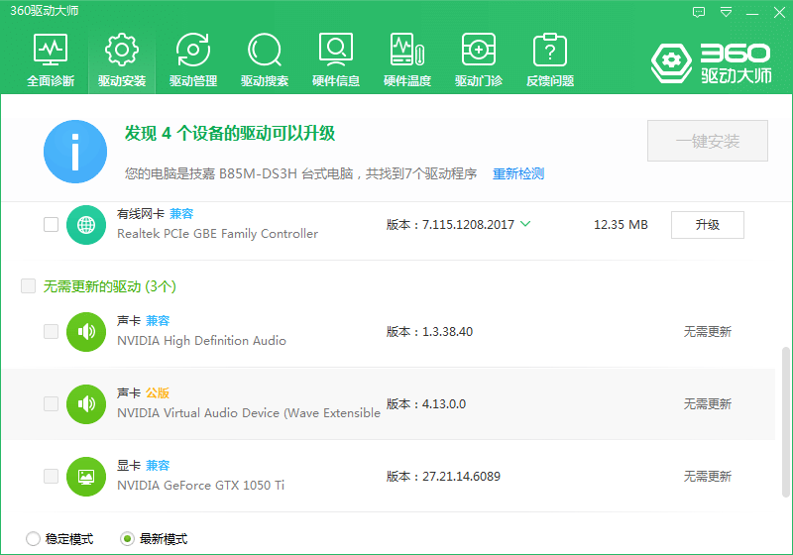Click the 重新检测 re-detect link
Screen dimensions: 793x555
pos(518,173)
